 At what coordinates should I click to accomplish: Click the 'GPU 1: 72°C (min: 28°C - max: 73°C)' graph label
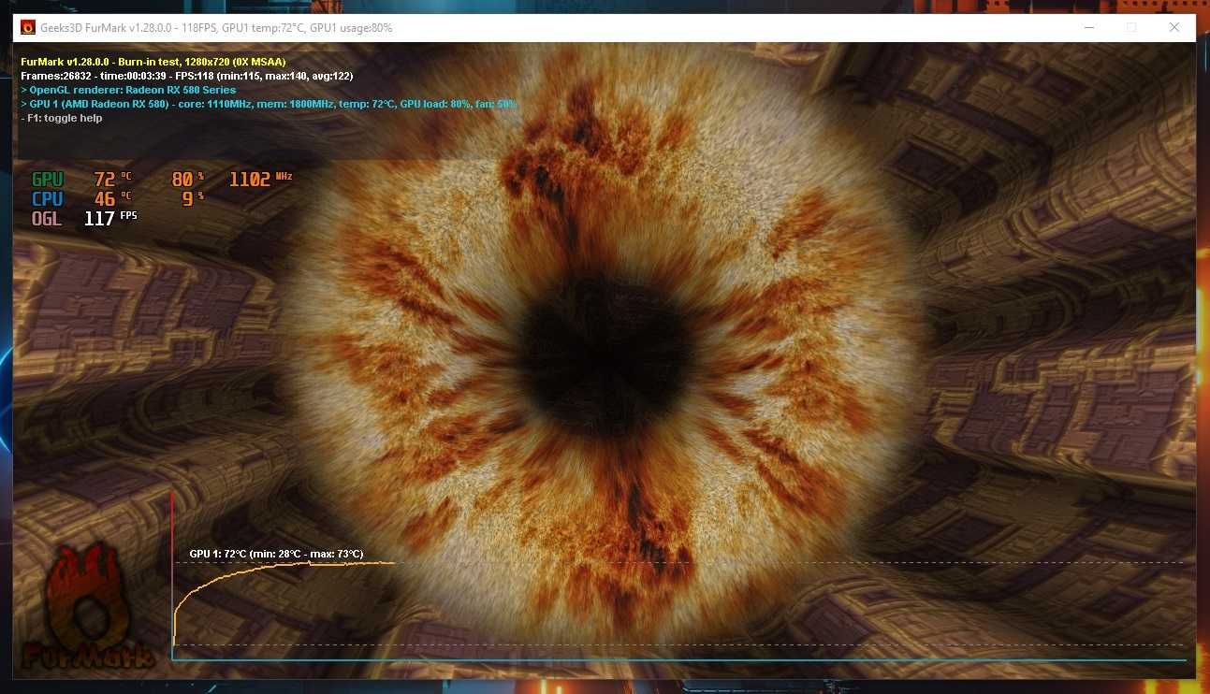[276, 554]
